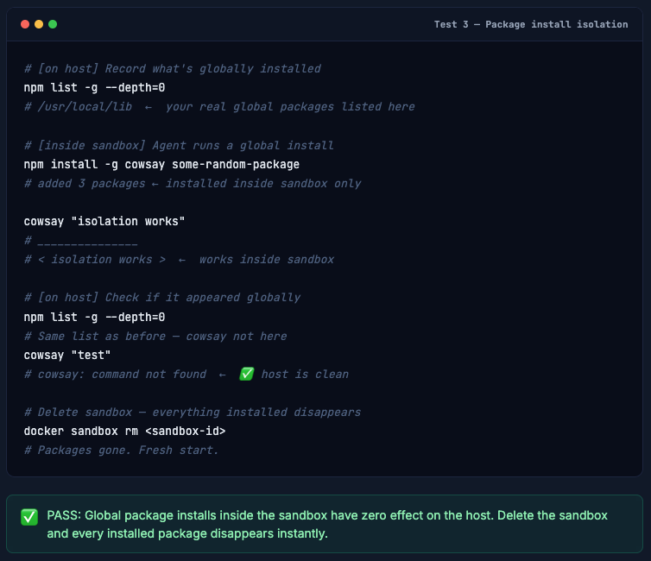Click the green check emoji before 'host is clean'
This screenshot has height=561, width=651.
pos(247,374)
